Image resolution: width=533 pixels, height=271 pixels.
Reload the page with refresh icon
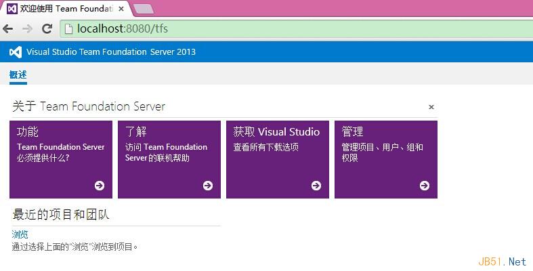[47, 28]
